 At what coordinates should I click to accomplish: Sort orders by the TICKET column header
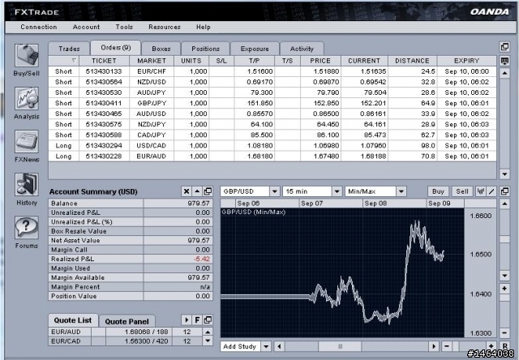point(104,61)
